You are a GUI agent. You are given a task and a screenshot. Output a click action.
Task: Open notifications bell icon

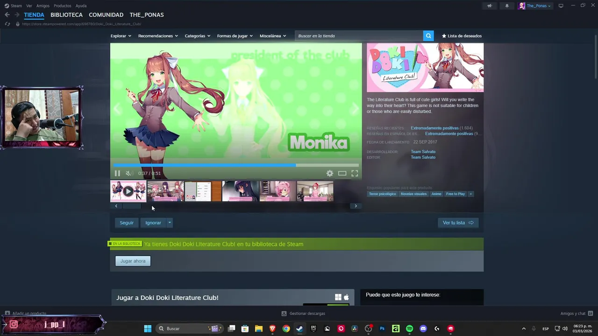(507, 6)
